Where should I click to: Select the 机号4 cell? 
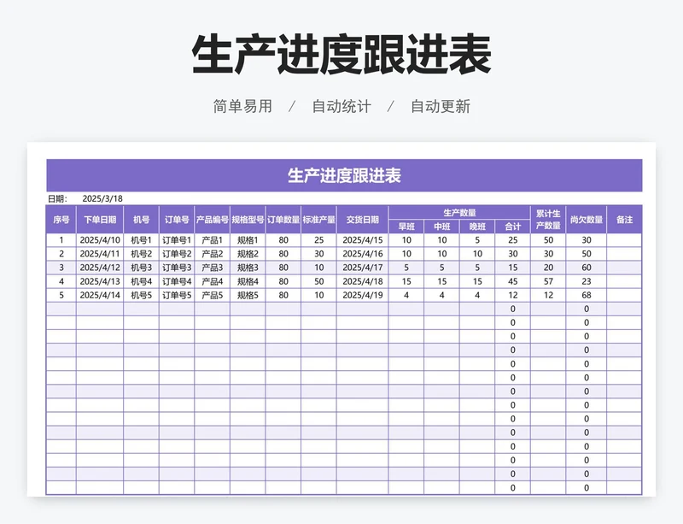pos(141,281)
